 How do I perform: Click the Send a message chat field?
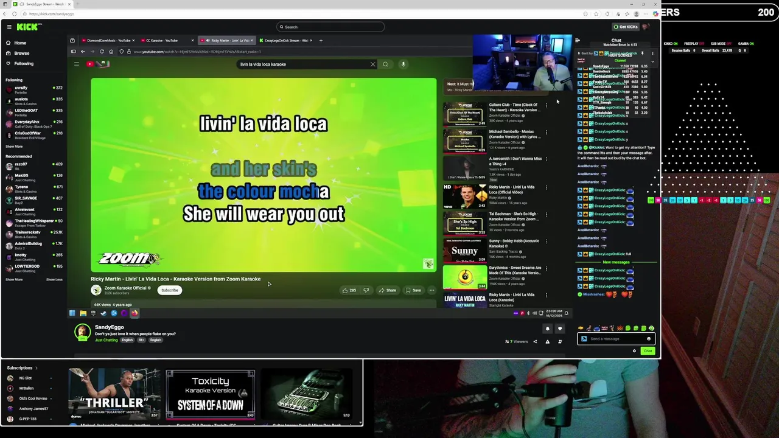click(x=615, y=339)
